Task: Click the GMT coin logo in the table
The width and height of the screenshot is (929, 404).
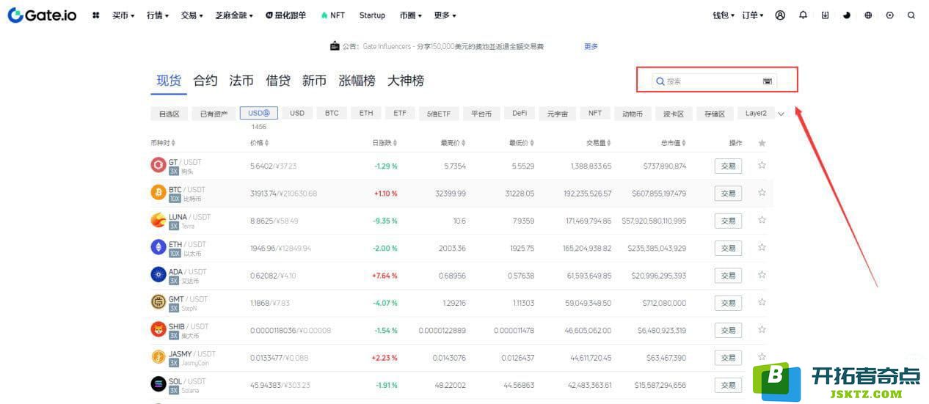Action: [x=158, y=302]
